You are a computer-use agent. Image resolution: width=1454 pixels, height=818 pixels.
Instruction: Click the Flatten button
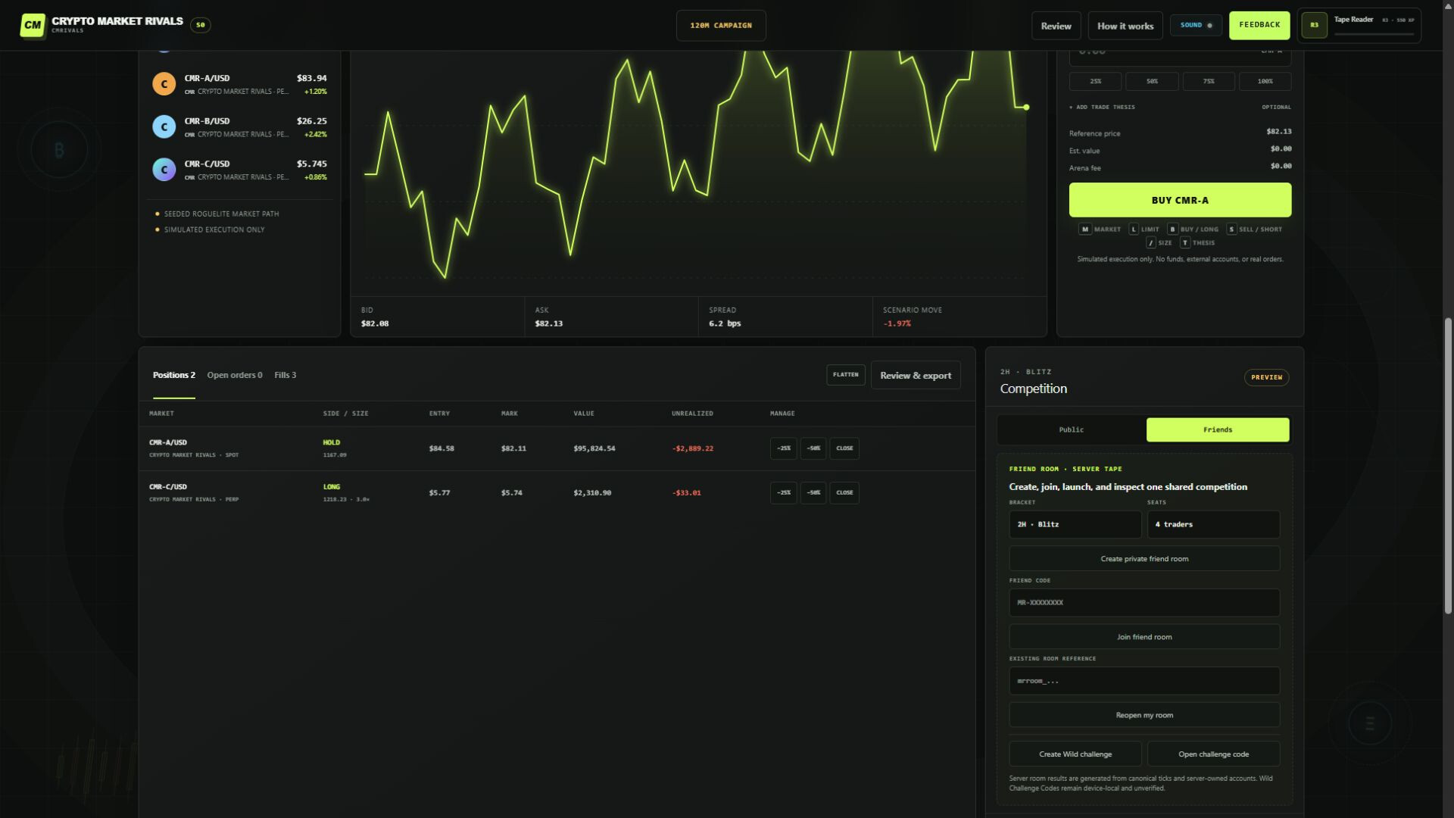click(x=845, y=374)
